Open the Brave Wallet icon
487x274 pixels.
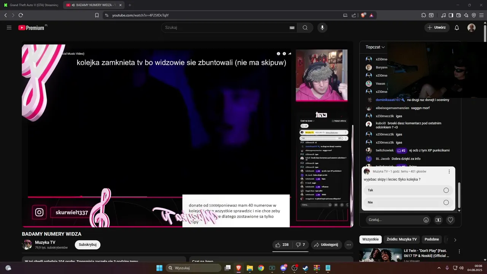click(x=458, y=15)
